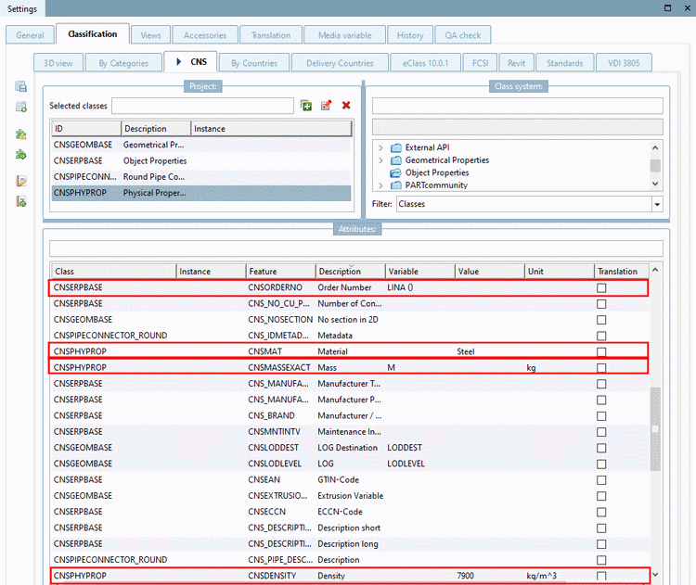Expand the External API tree node

[380, 147]
